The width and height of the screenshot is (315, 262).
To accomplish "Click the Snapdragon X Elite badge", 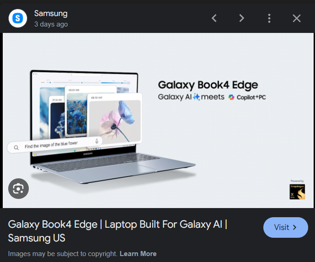I will click(x=297, y=192).
